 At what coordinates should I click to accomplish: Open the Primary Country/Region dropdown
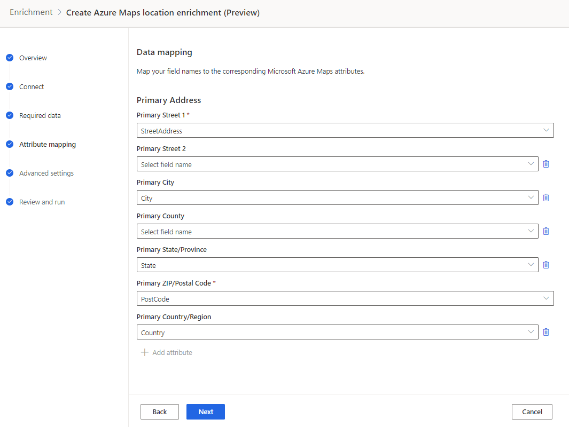coord(337,332)
